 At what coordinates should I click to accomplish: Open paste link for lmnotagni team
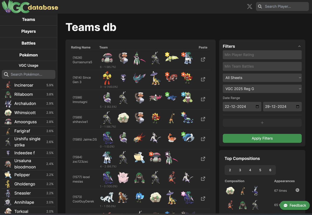[x=203, y=99]
